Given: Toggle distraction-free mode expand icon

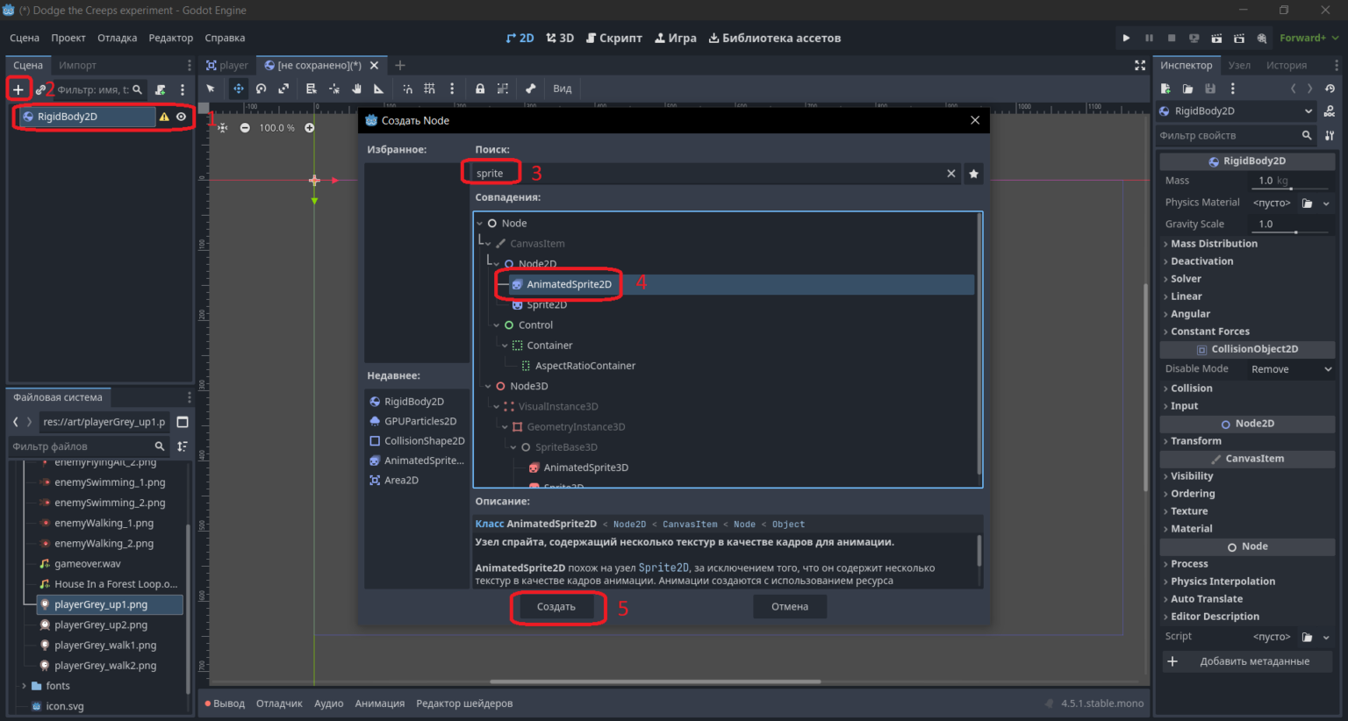Looking at the screenshot, I should coord(1140,65).
